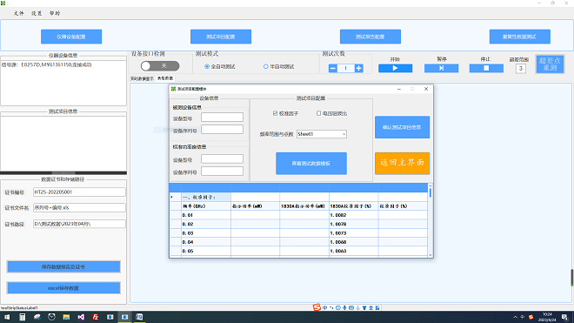Increase test count with plus button
The height and width of the screenshot is (323, 574).
click(x=358, y=68)
